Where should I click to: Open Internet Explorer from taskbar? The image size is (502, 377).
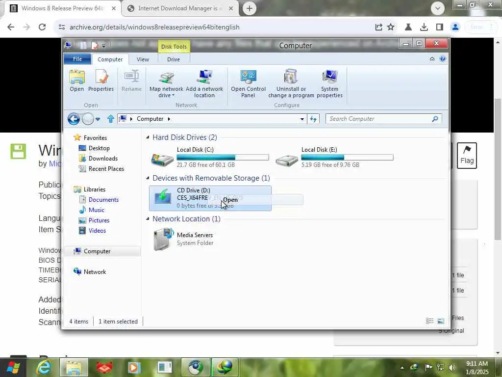pyautogui.click(x=44, y=367)
